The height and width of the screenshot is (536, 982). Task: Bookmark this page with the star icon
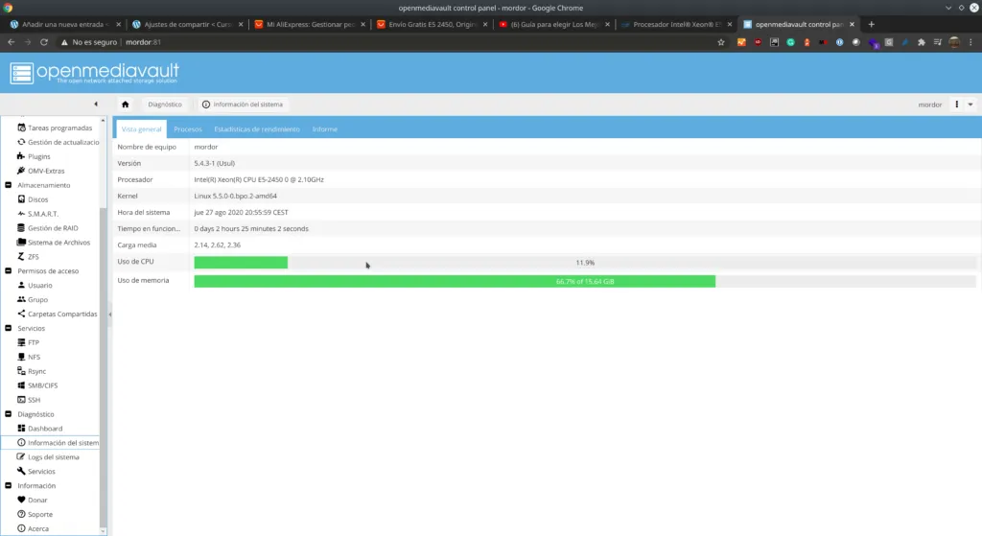click(x=721, y=42)
